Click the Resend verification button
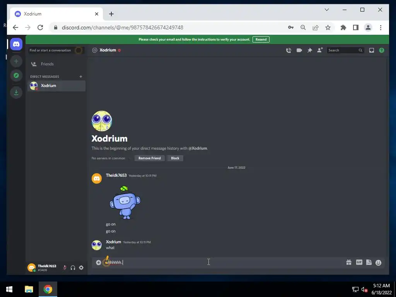Viewport: 396px width, 297px height. [261, 39]
